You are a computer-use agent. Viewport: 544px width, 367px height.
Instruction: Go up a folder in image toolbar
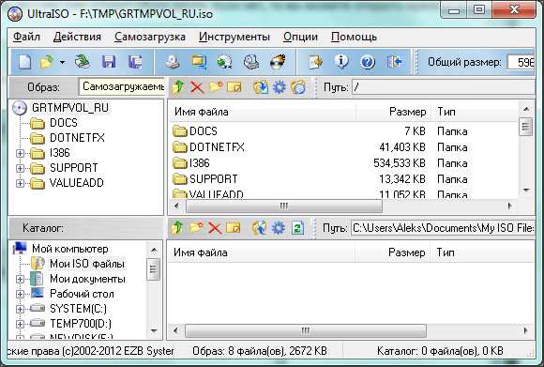click(178, 86)
